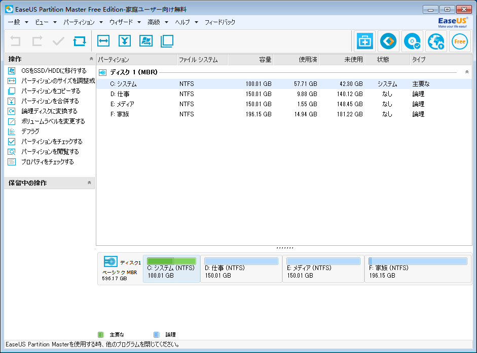Click the OSをSSD/HDDに移行する link
This screenshot has height=353, width=477.
(54, 71)
